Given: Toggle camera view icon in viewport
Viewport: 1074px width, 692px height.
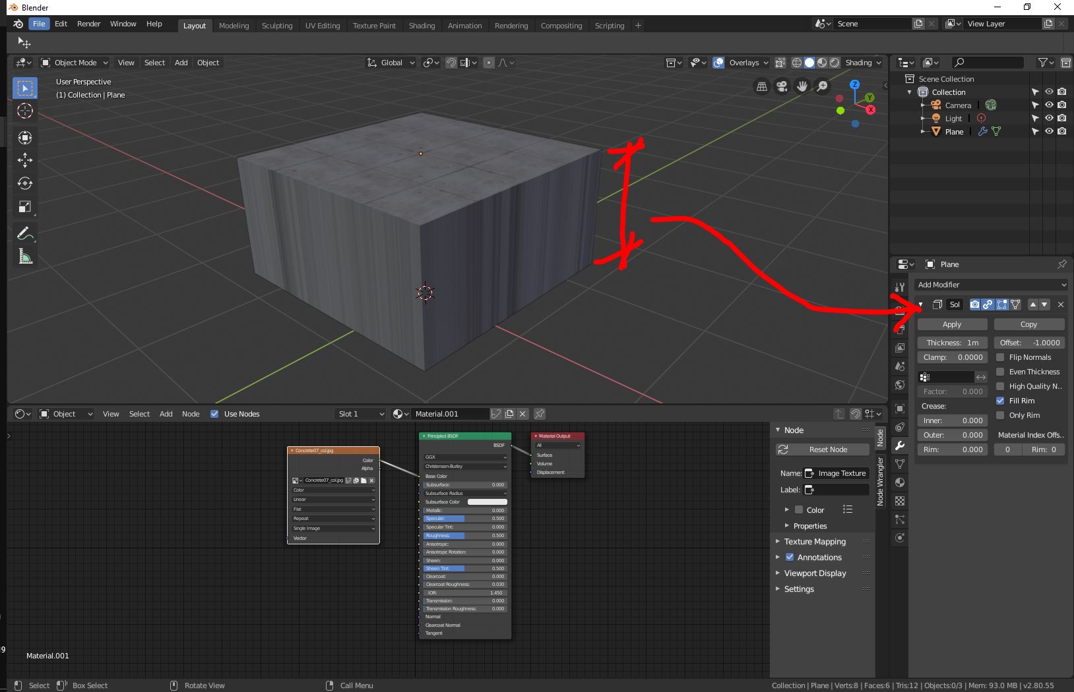Looking at the screenshot, I should tap(782, 86).
